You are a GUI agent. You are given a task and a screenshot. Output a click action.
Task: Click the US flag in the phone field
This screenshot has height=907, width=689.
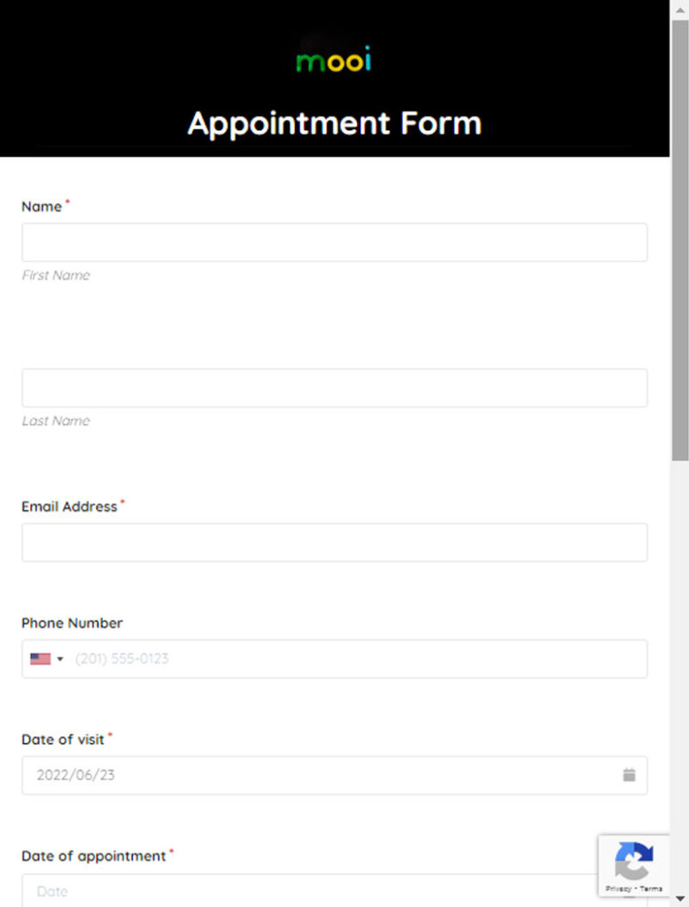[x=41, y=658]
